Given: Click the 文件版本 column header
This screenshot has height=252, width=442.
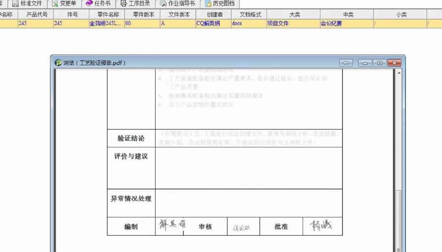Looking at the screenshot, I should click(178, 14).
